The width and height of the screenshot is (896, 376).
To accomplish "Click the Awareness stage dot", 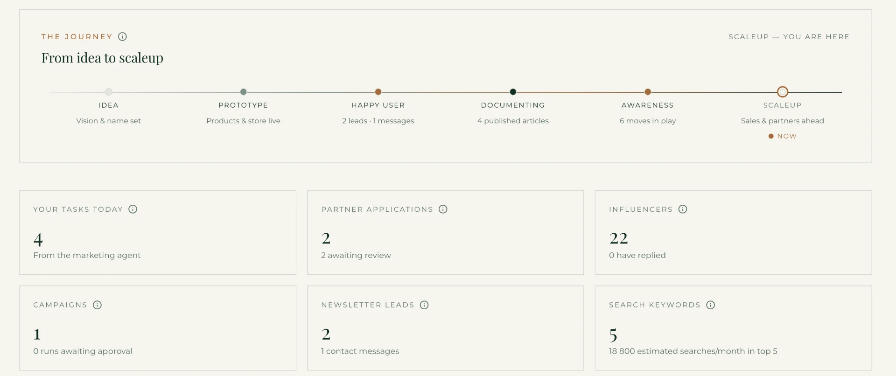I will tap(648, 92).
